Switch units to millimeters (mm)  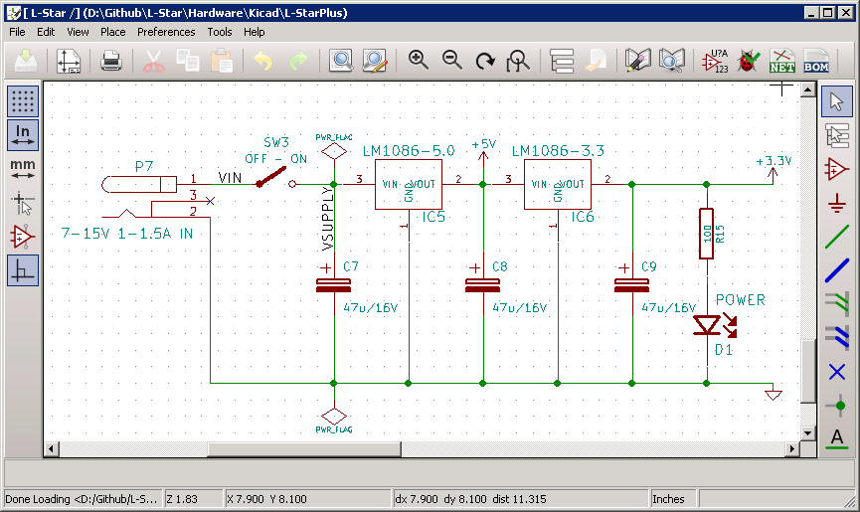coord(23,168)
